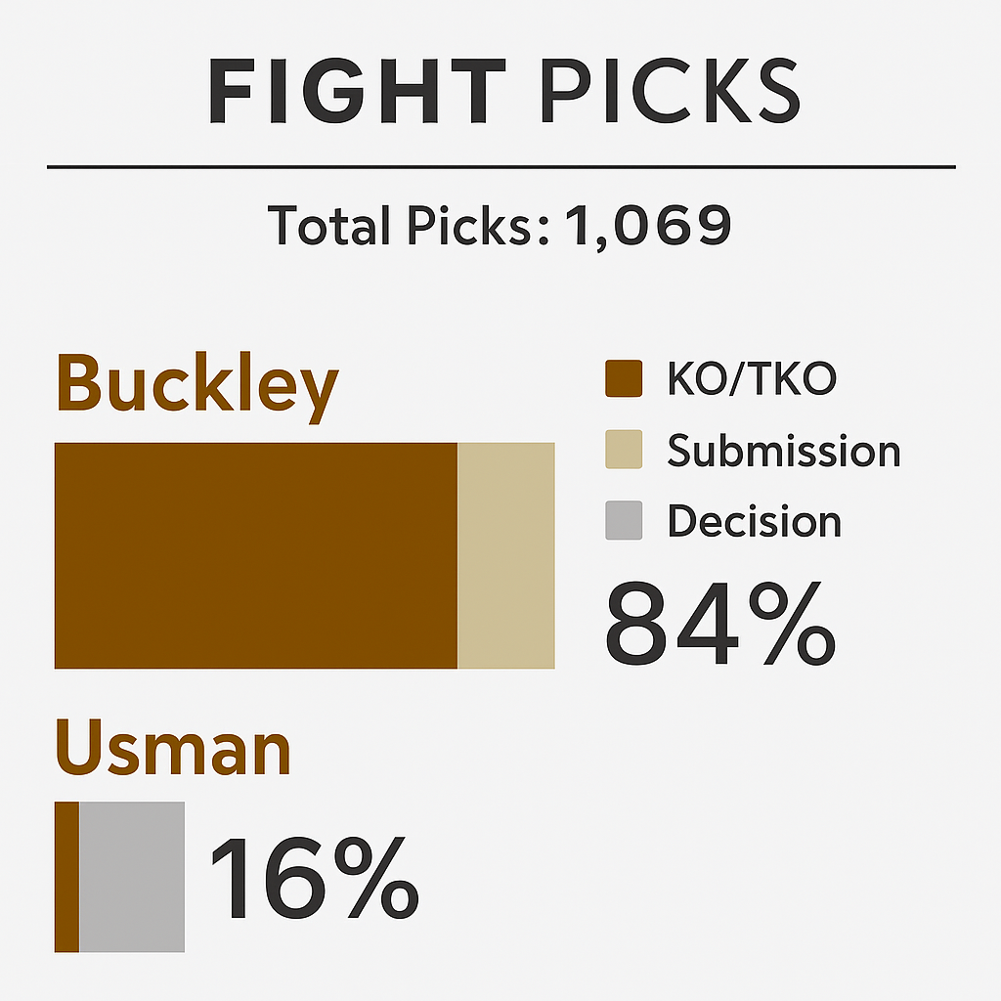
Task: Click the FIGHT PICKS title
Action: click(x=504, y=91)
